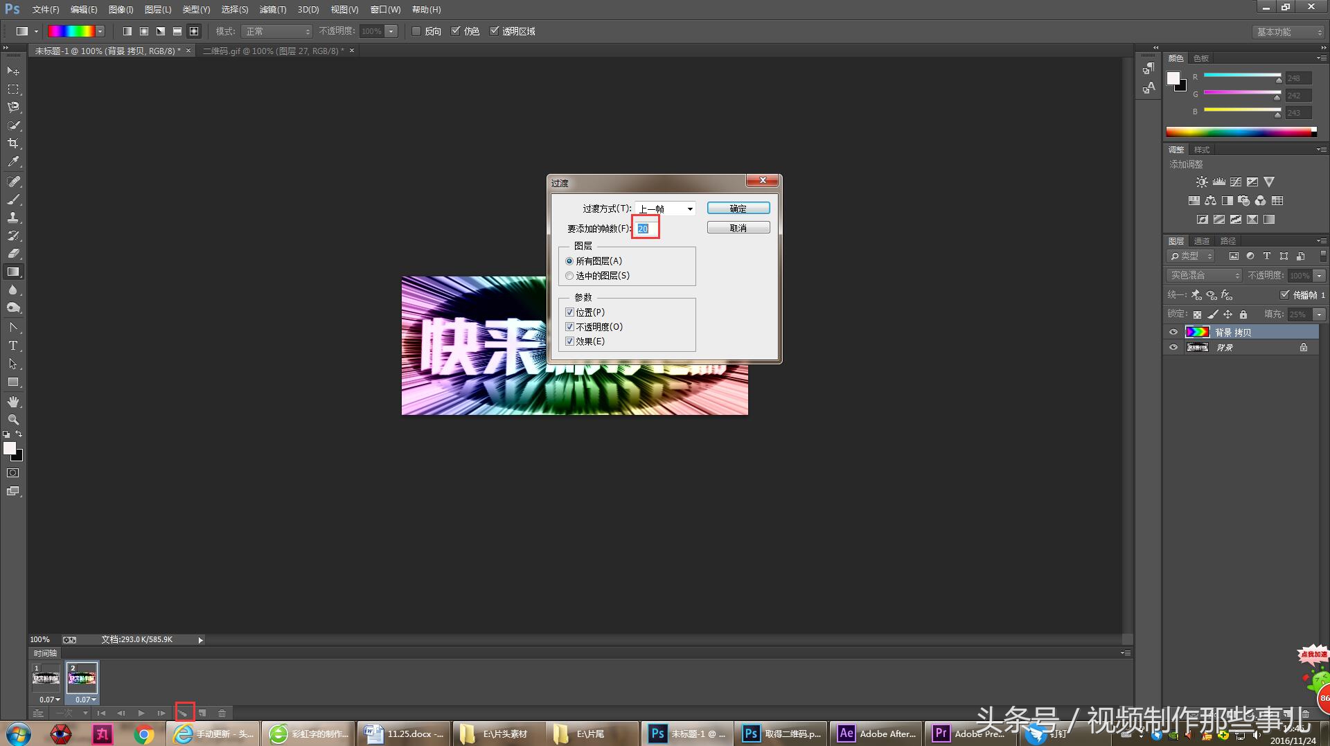1330x746 pixels.
Task: Select the Hand tool
Action: [x=13, y=402]
